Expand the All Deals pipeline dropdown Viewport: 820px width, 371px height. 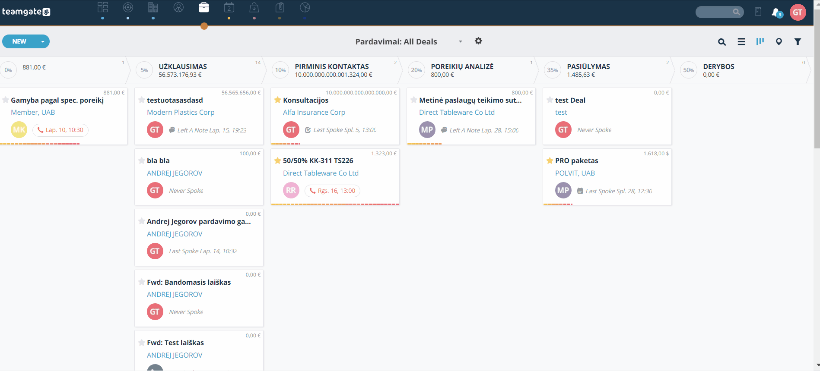[461, 42]
